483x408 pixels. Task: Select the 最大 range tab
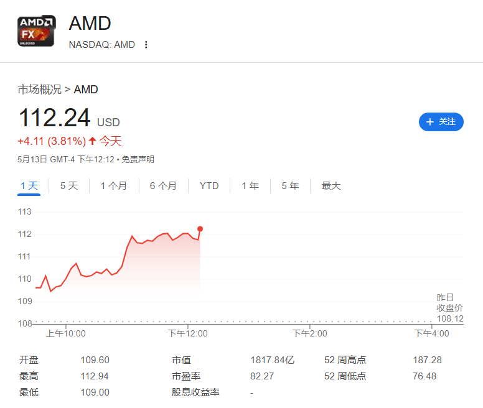331,186
